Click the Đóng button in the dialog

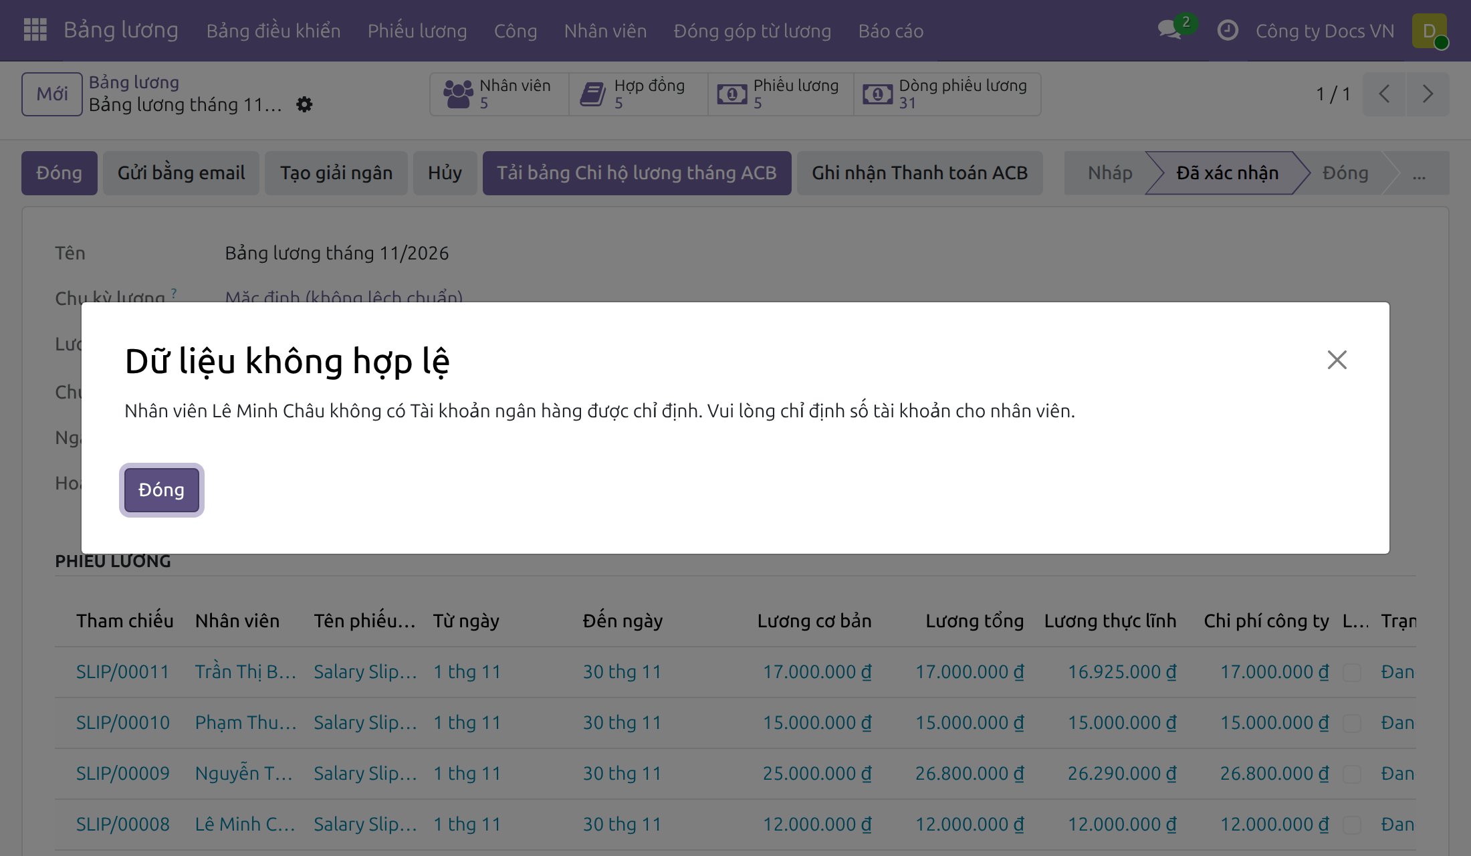click(x=161, y=490)
